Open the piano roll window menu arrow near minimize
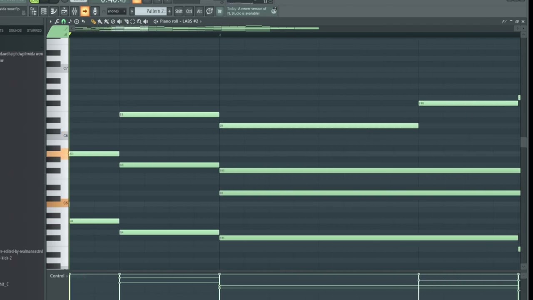The height and width of the screenshot is (300, 533). (x=504, y=21)
